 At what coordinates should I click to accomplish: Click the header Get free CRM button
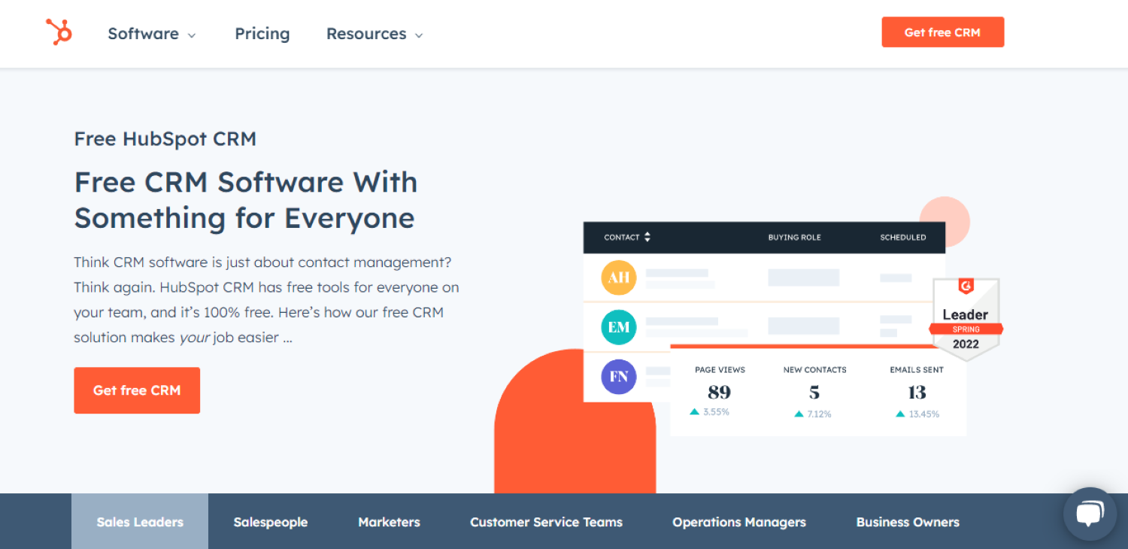942,32
